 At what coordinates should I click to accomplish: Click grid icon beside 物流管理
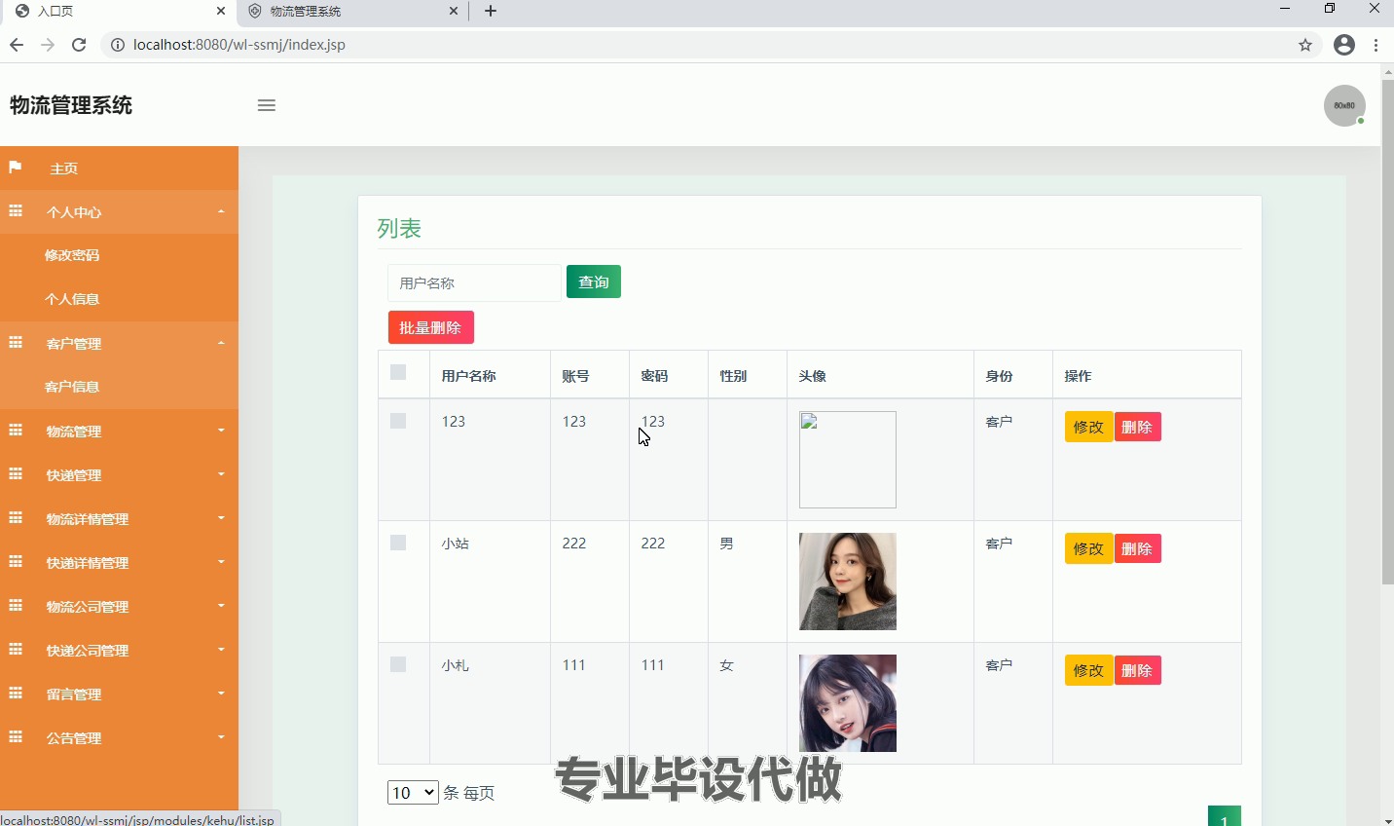click(16, 431)
